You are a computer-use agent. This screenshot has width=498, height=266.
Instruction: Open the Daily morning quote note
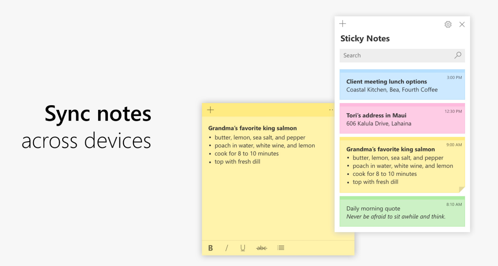[402, 211]
